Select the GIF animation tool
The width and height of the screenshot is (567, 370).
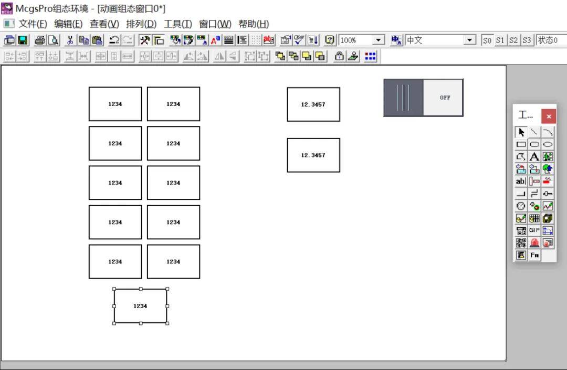pyautogui.click(x=534, y=230)
